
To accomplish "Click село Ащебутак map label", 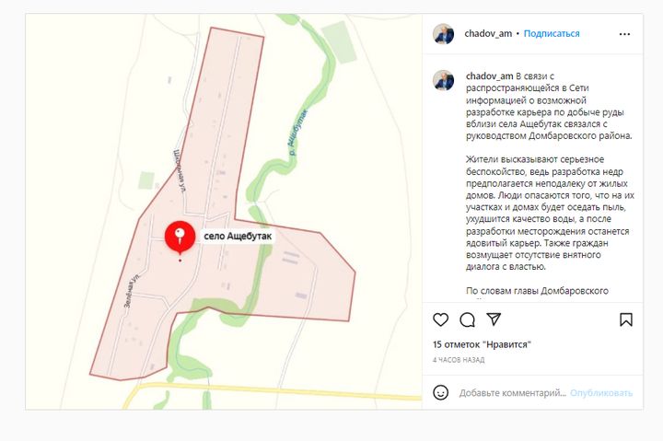I will (x=238, y=236).
